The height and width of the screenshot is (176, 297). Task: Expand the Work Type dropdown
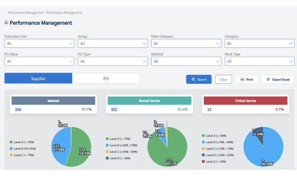coord(259,61)
